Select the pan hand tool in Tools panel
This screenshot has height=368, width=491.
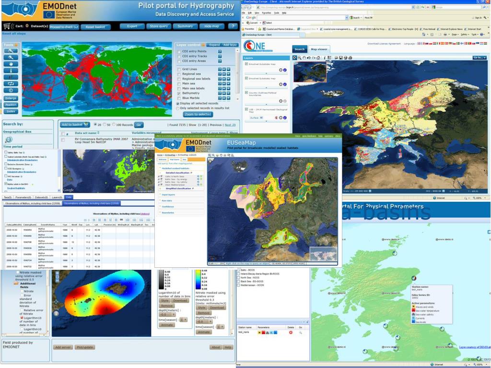point(11,64)
